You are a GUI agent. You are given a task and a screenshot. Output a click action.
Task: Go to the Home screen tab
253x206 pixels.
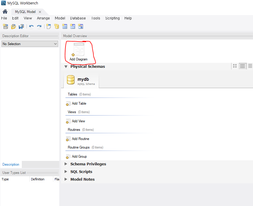click(x=5, y=11)
